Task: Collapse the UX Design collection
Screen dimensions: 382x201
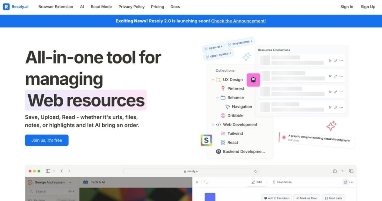Action: (213, 80)
